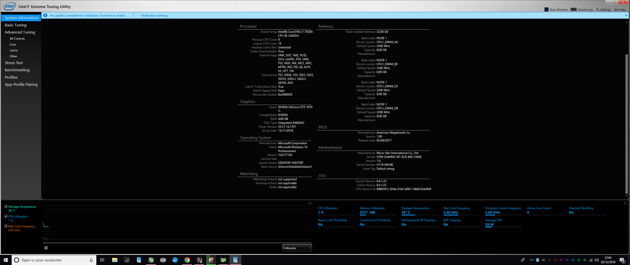630x265 pixels.
Task: Click the Stop Monitors waveform button
Action: coord(556,9)
